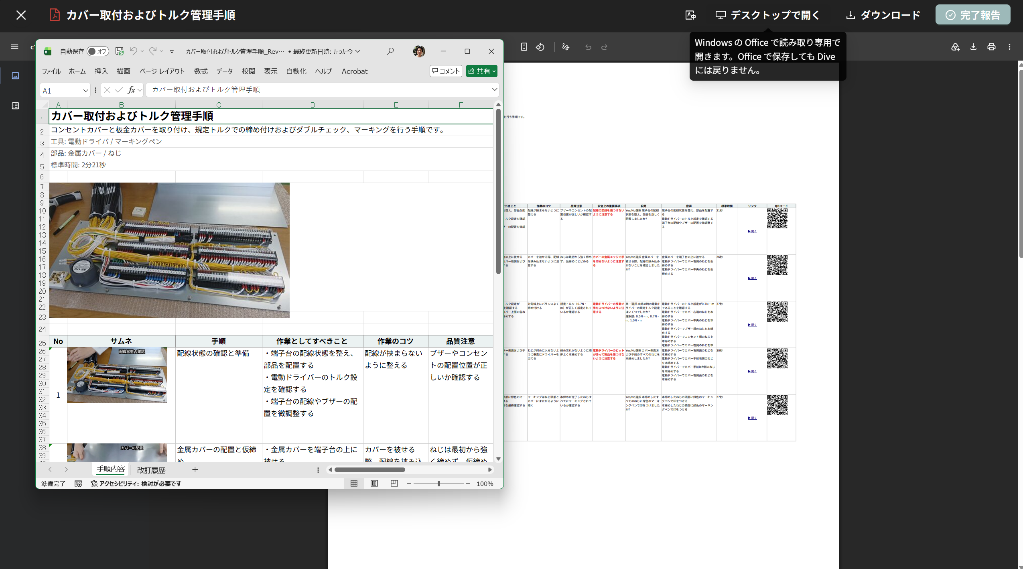Switch to Normal view icon
This screenshot has height=569, width=1023.
click(354, 484)
